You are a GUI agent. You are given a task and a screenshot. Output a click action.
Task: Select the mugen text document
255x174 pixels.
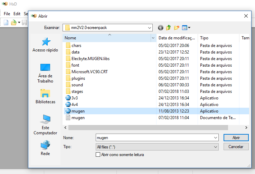pyautogui.click(x=75, y=118)
